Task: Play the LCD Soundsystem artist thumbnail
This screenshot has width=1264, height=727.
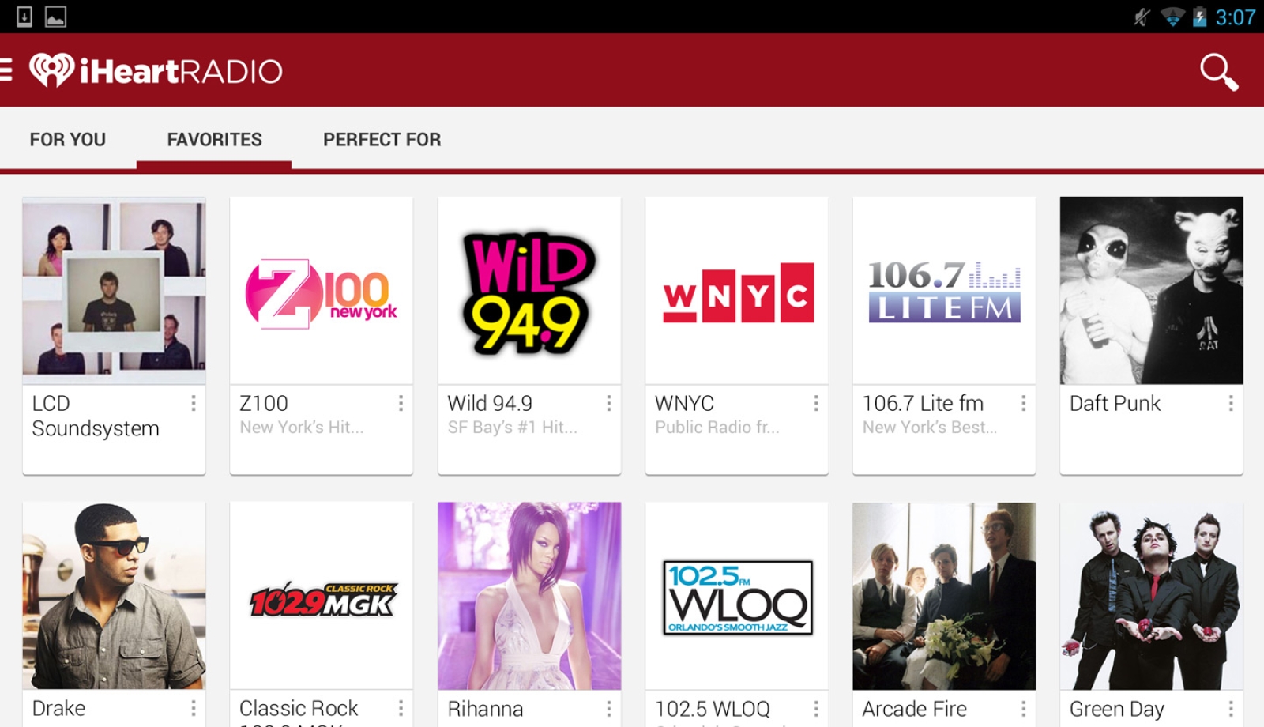Action: (x=114, y=290)
